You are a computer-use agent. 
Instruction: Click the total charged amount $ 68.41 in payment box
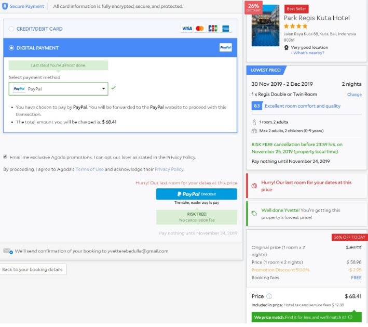(109, 122)
